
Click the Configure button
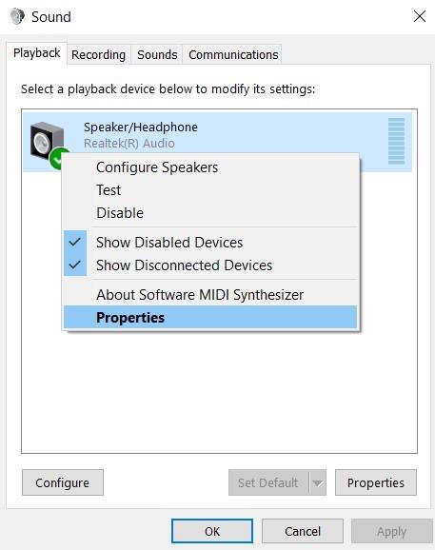click(x=63, y=482)
